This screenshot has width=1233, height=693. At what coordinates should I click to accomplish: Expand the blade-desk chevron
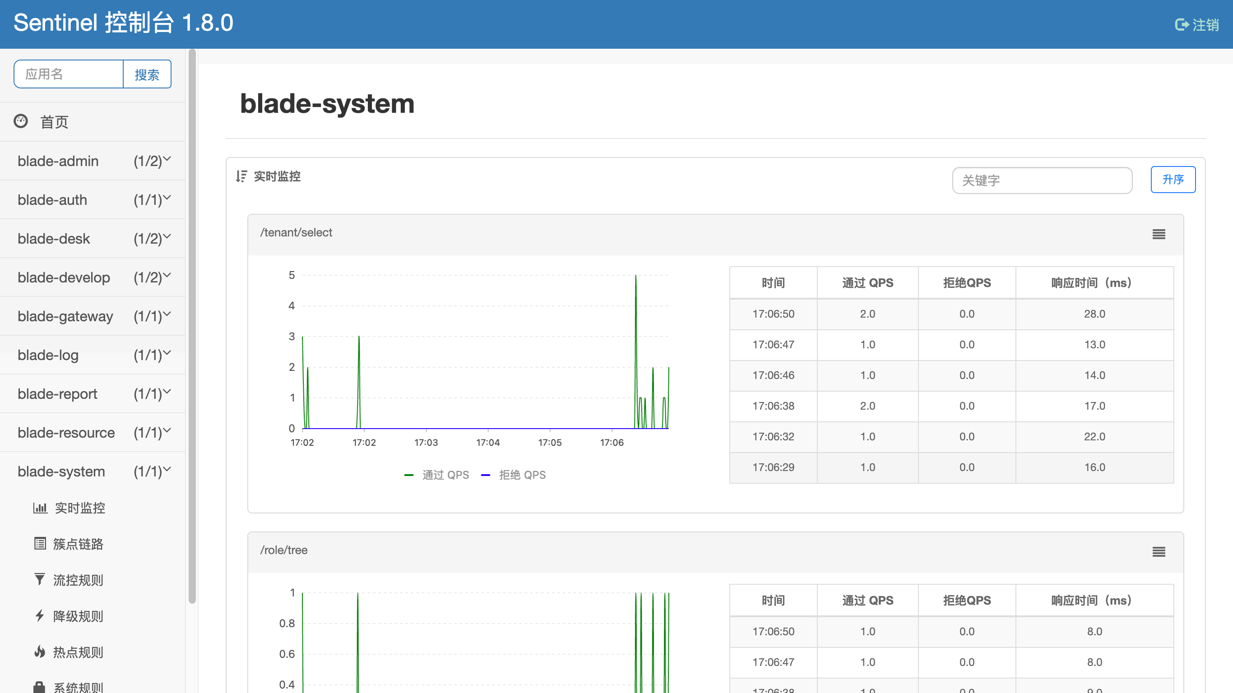[167, 236]
